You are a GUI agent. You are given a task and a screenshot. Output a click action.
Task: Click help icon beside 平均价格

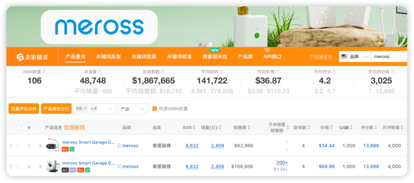277,72
